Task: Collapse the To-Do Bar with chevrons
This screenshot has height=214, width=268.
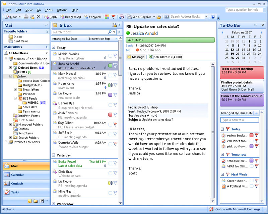Action: click(x=256, y=25)
